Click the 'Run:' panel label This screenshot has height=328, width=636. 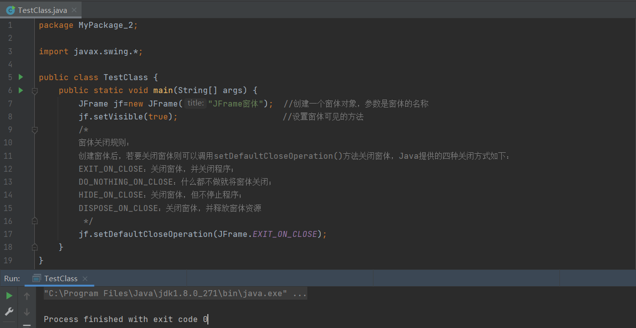click(12, 279)
